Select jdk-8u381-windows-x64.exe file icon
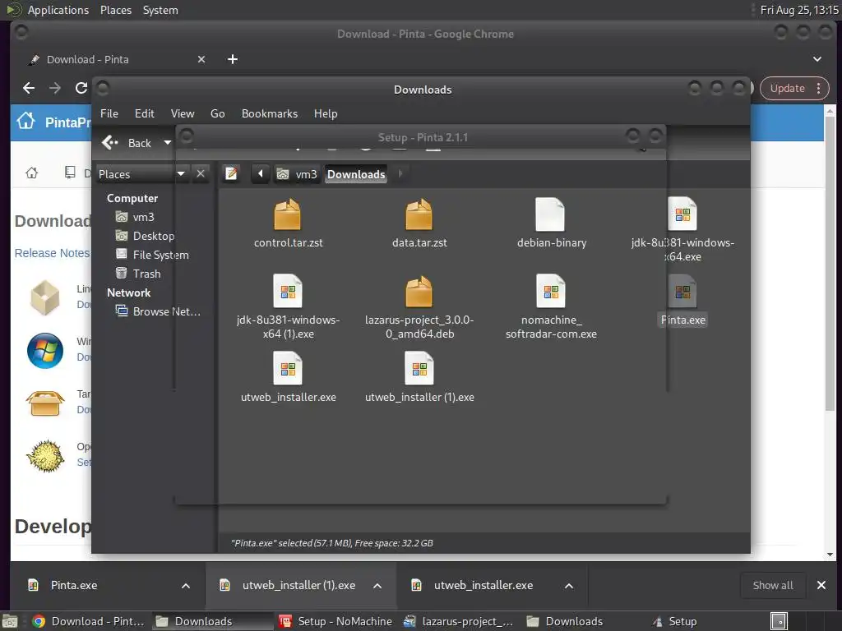 click(682, 214)
